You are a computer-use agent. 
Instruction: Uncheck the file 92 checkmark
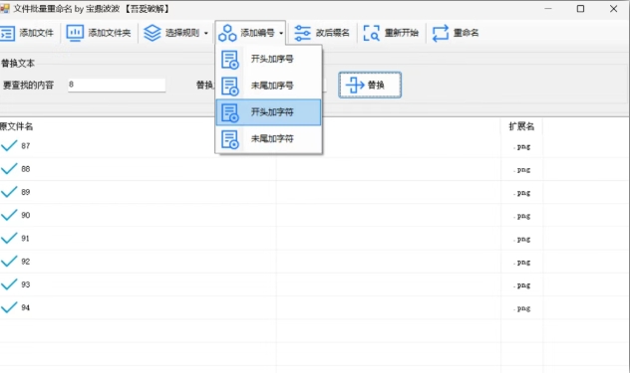coord(9,262)
